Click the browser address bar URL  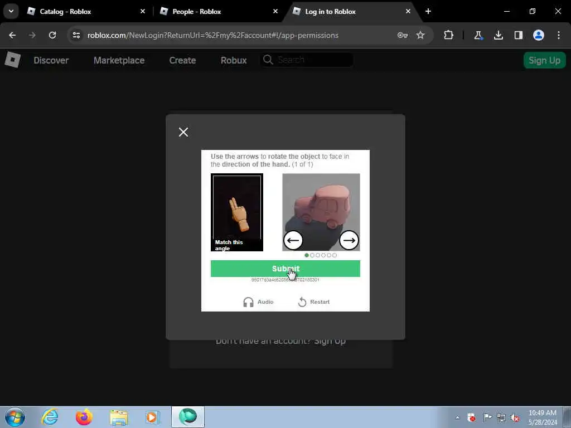(x=213, y=35)
